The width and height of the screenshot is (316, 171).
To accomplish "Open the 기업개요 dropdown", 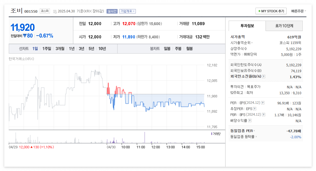I will click(127, 11).
